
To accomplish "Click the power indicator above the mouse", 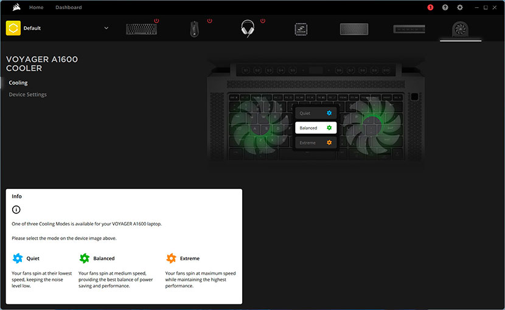I will click(x=210, y=21).
